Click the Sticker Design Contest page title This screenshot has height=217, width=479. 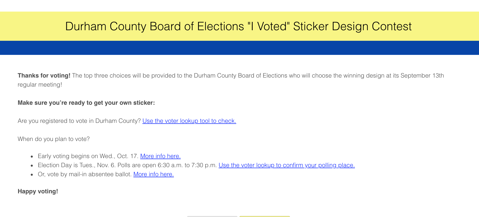[238, 26]
